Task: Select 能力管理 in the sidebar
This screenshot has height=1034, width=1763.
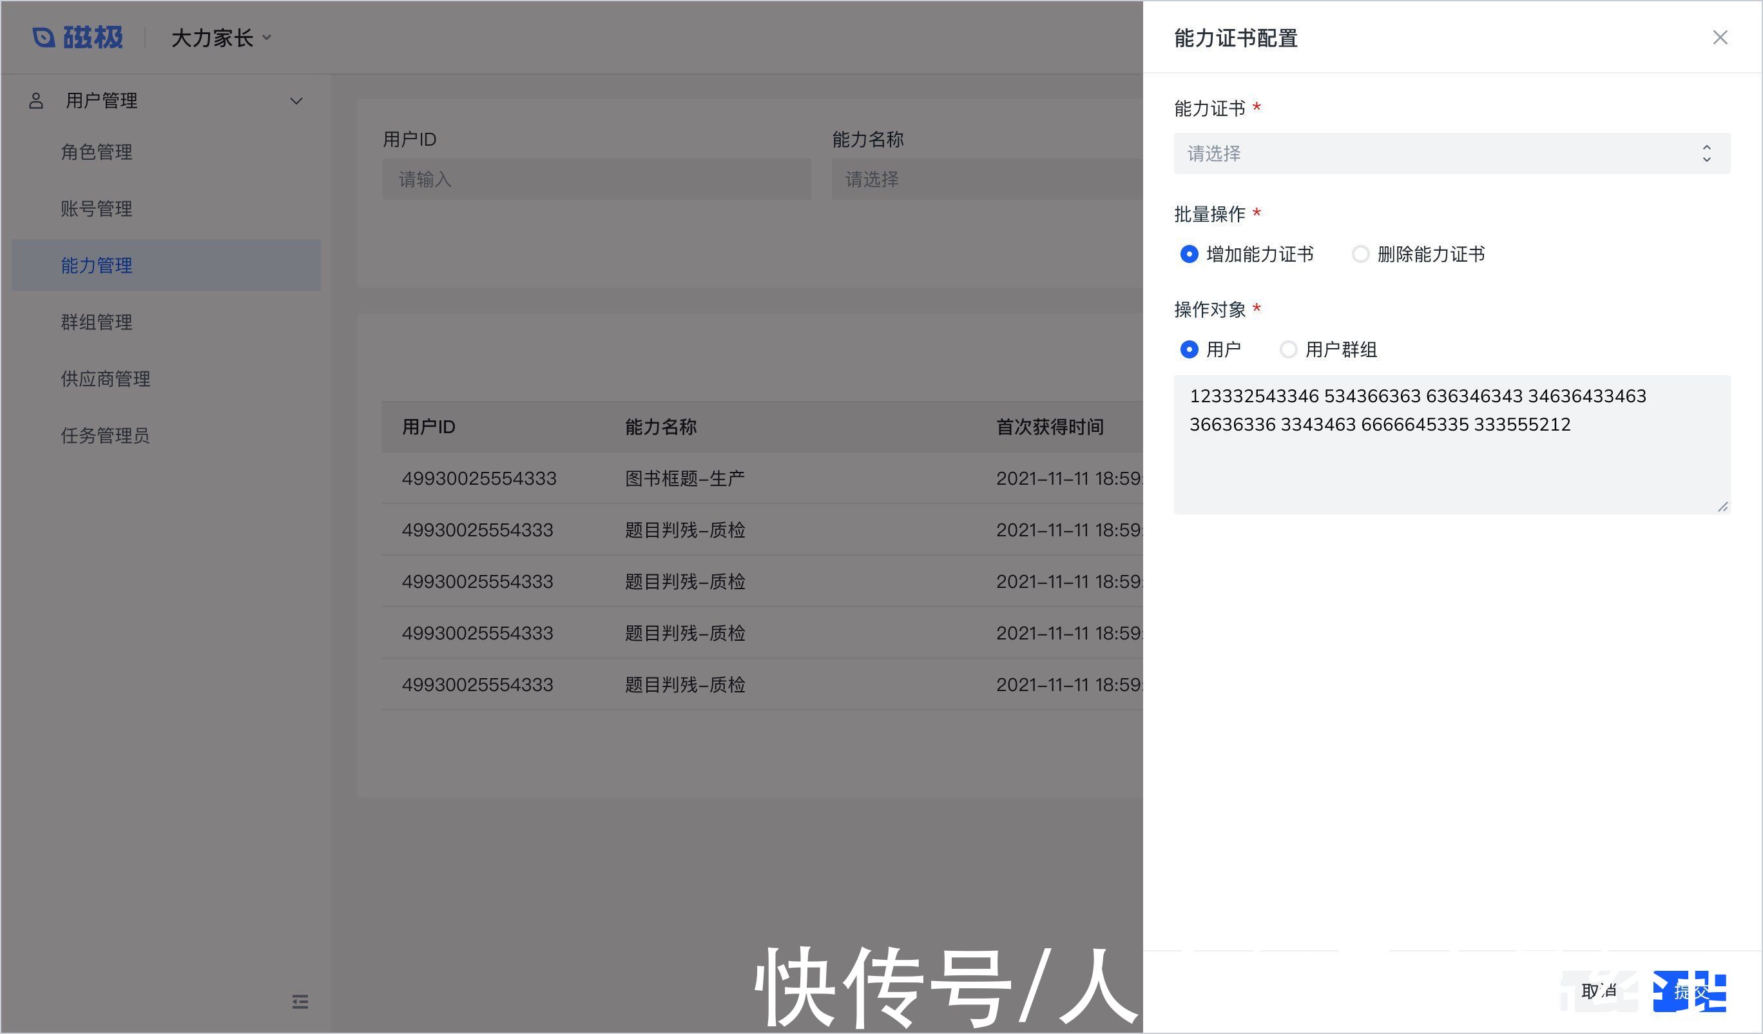Action: 166,266
